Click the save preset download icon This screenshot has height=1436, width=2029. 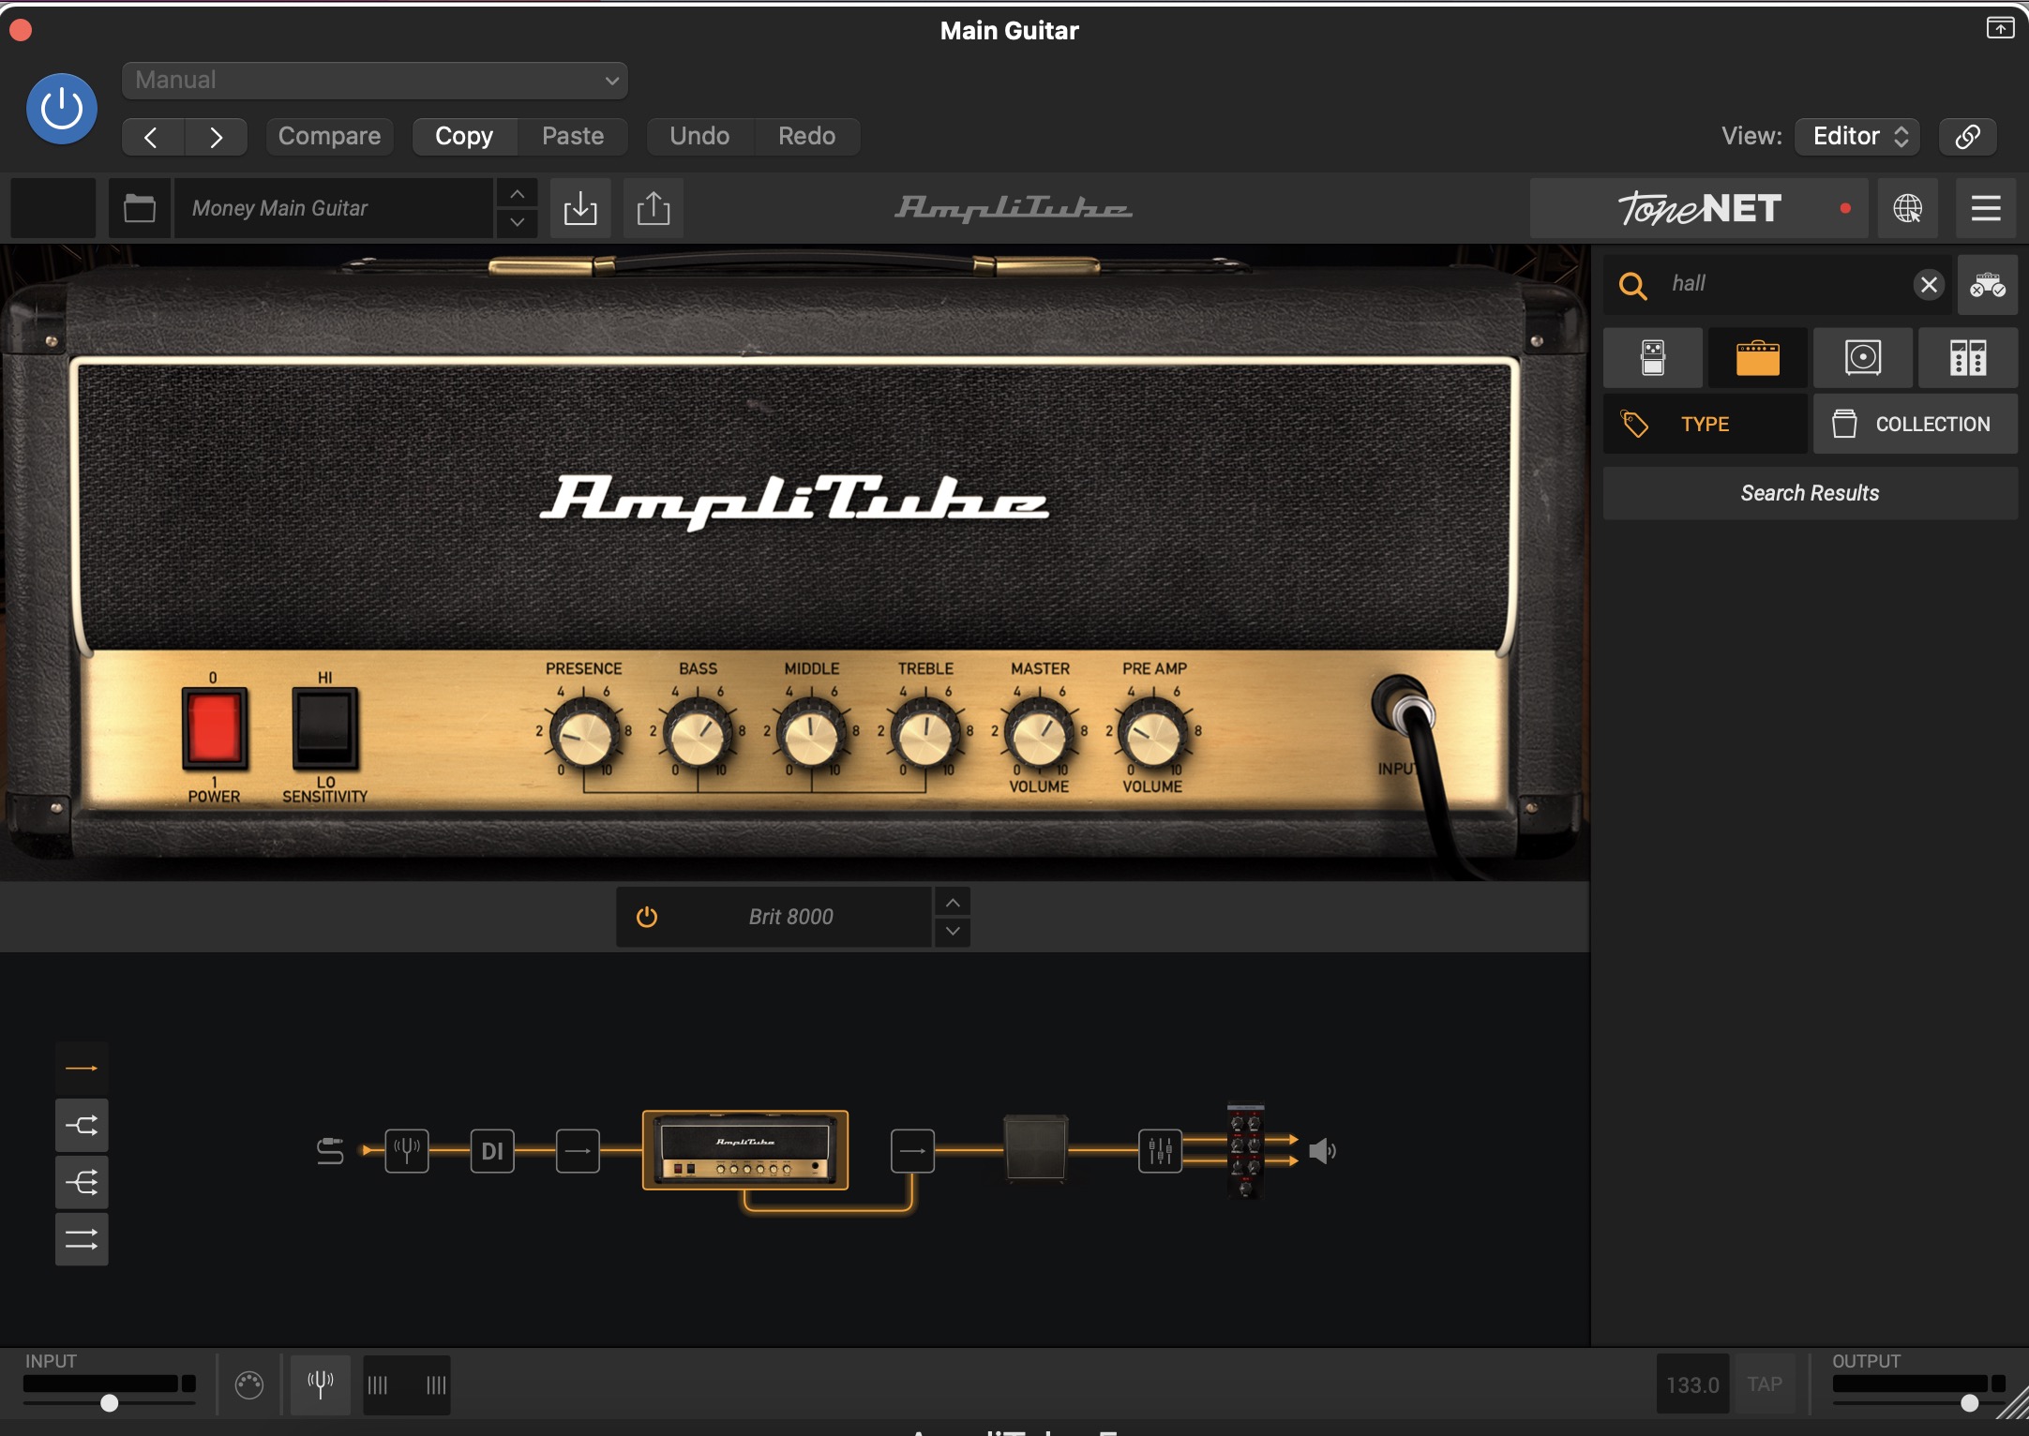(580, 208)
